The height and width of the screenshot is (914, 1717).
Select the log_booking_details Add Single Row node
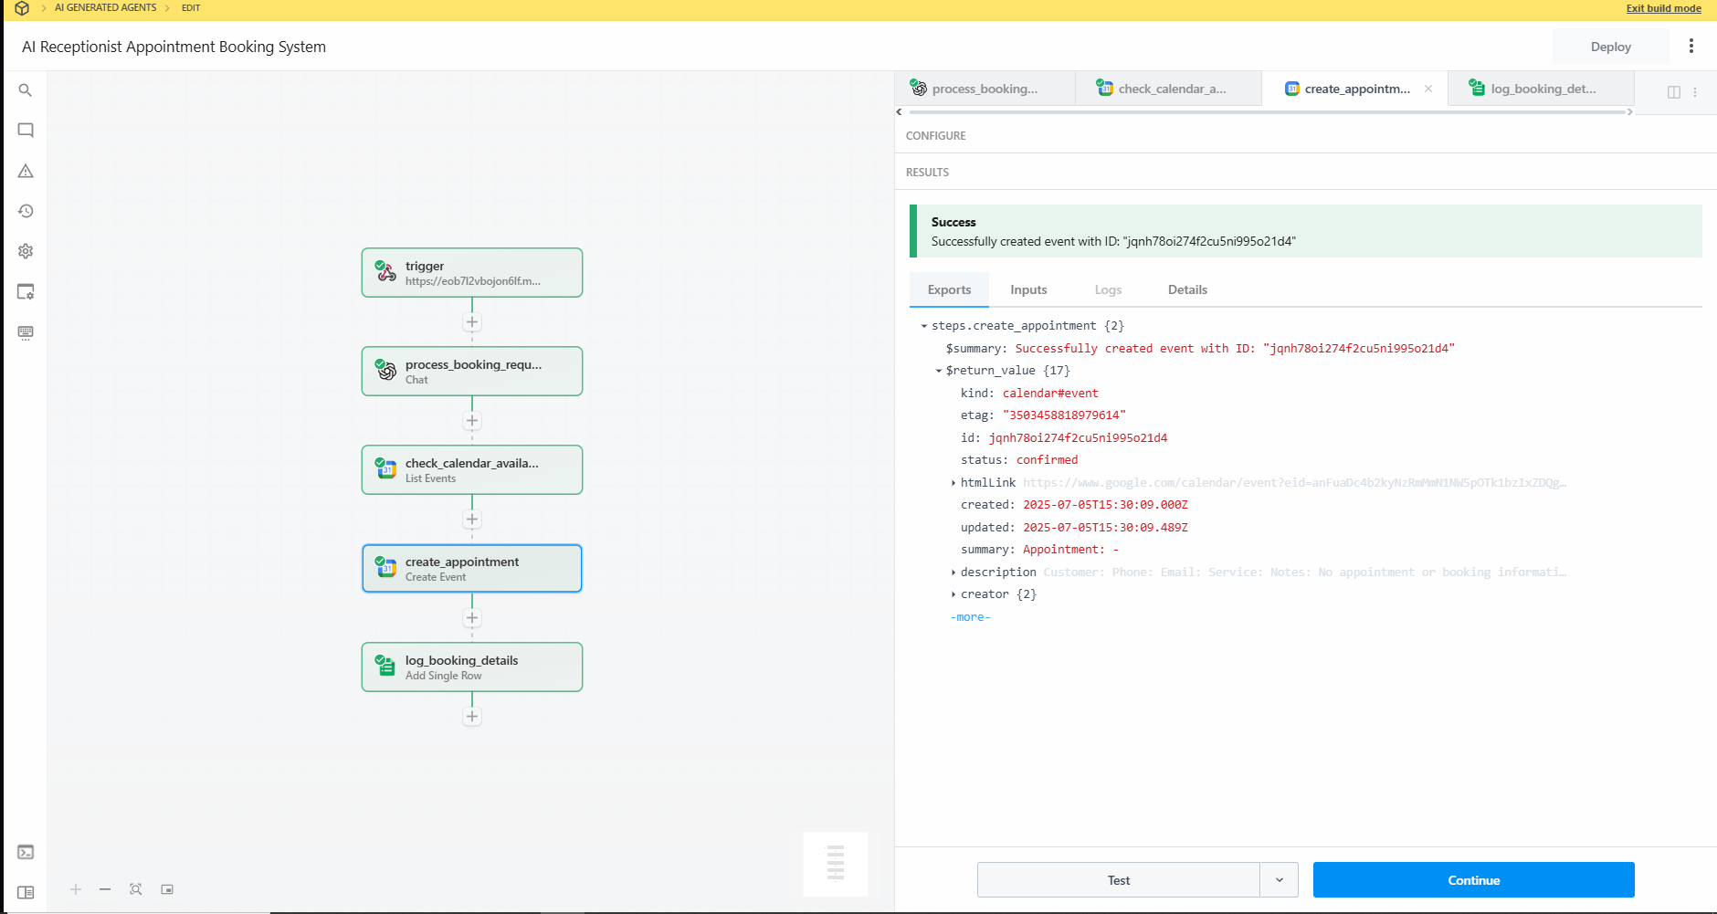pyautogui.click(x=472, y=667)
